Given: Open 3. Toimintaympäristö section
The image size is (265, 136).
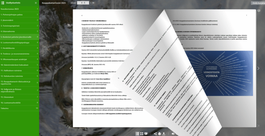Looking at the screenshot, I should coord(20,26).
